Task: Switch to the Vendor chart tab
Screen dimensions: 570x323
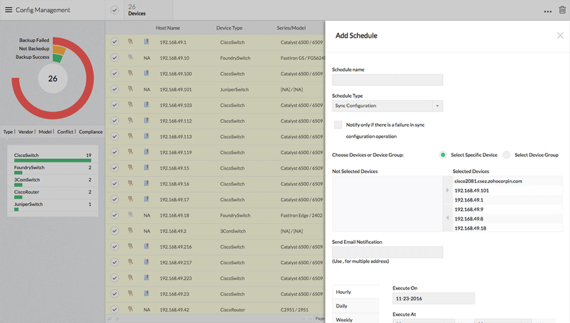Action: tap(26, 132)
